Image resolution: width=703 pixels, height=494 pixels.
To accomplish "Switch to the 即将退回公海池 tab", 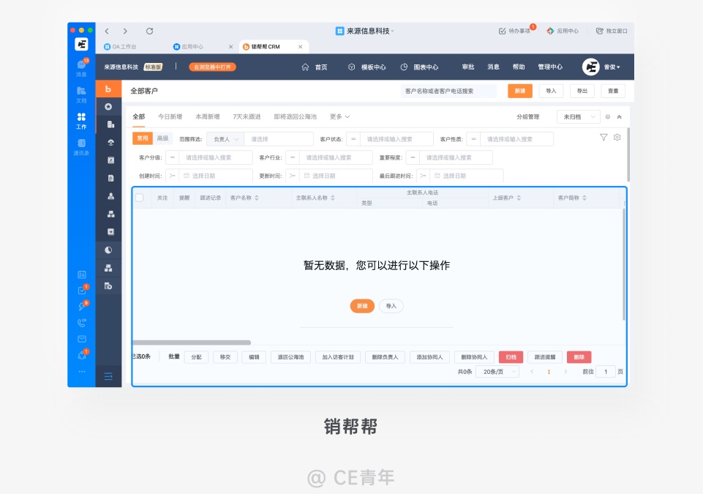I will click(295, 116).
